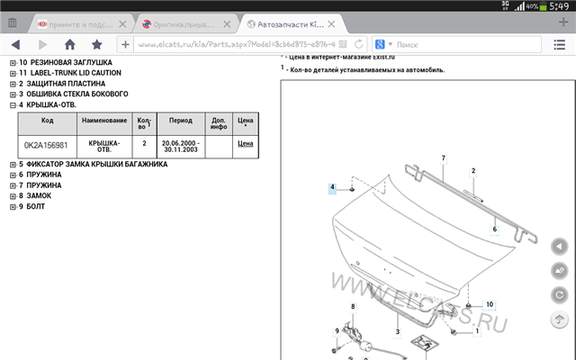
Task: Expand item 6 ПРУЖИНА
Action: [13, 175]
